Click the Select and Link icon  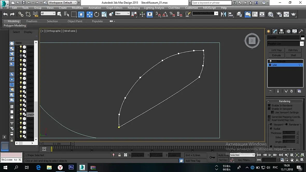tap(21, 14)
